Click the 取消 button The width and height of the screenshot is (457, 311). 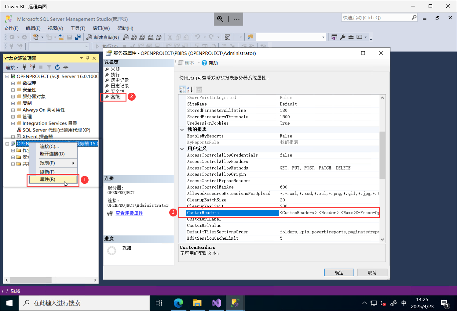click(372, 272)
